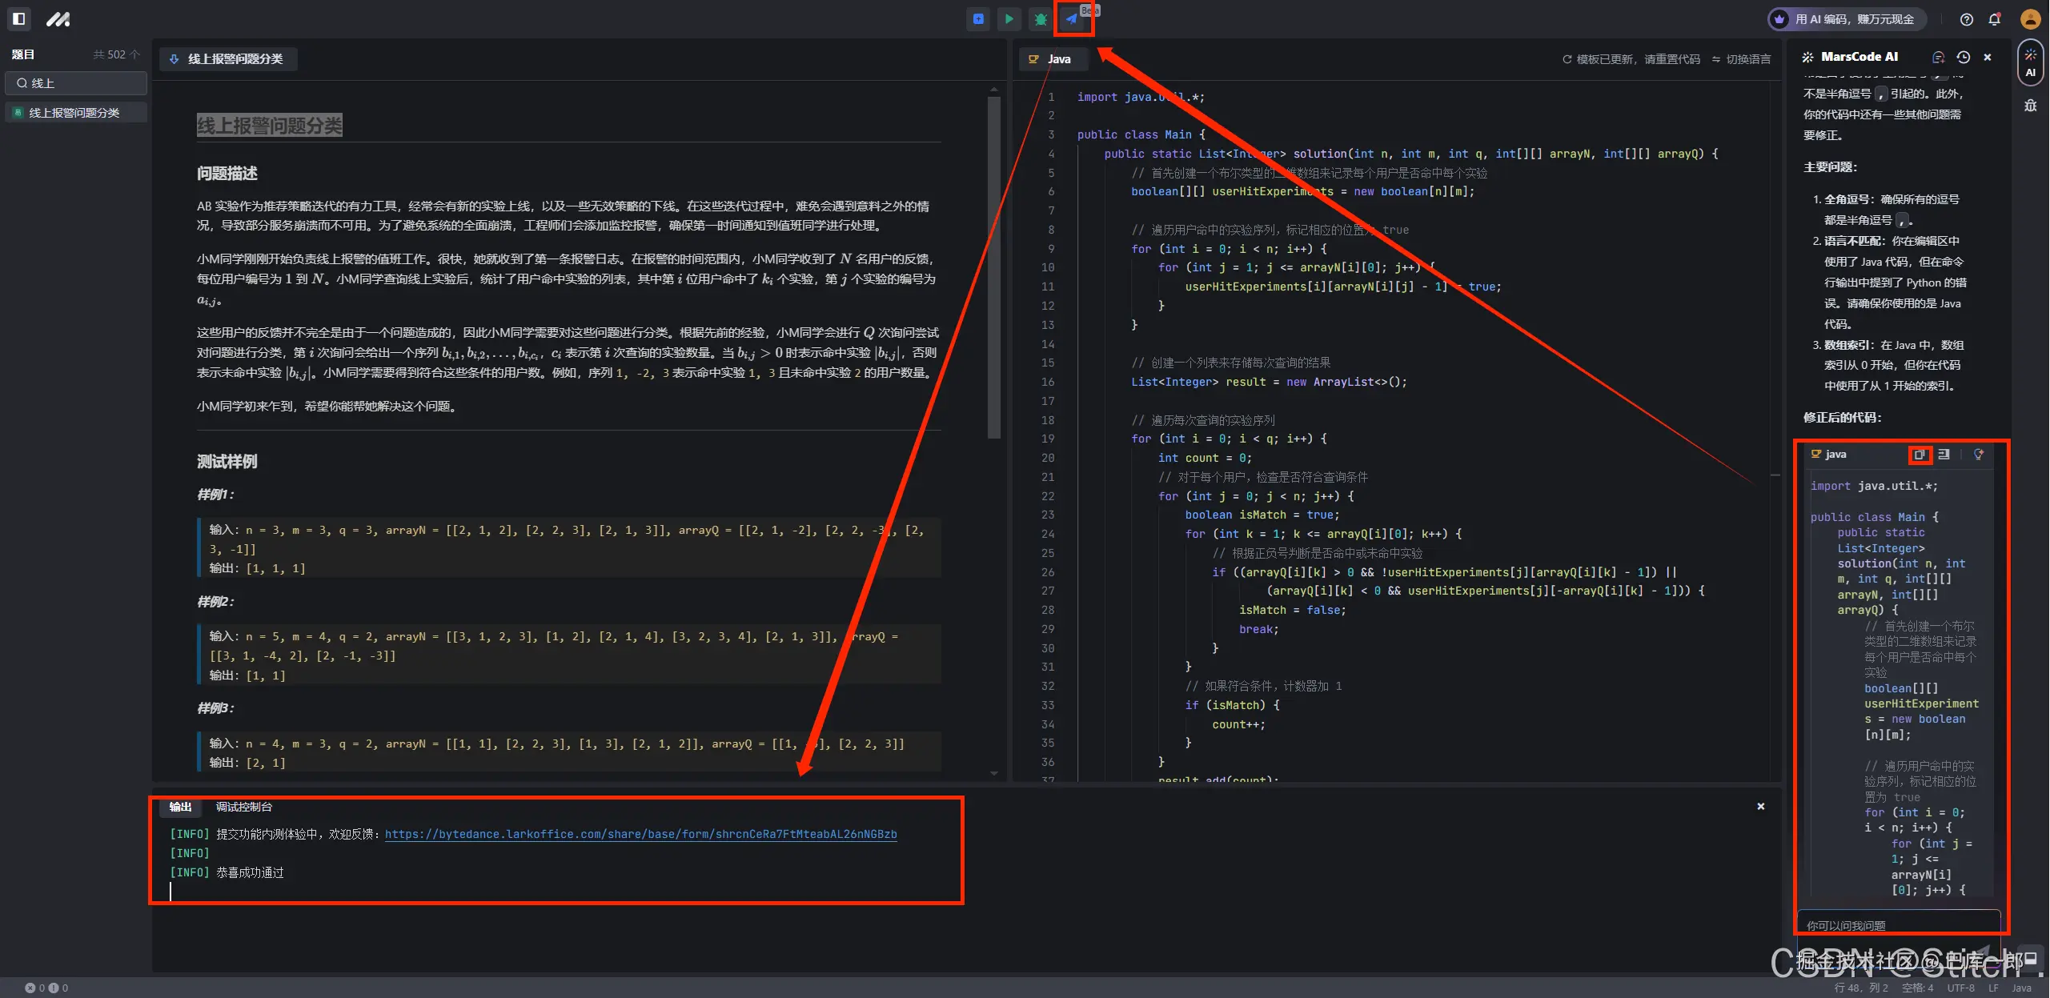
Task: Open the 切换语言 language switcher
Action: (1741, 59)
